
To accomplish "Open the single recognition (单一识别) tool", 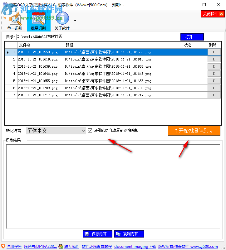I will click(15, 22).
